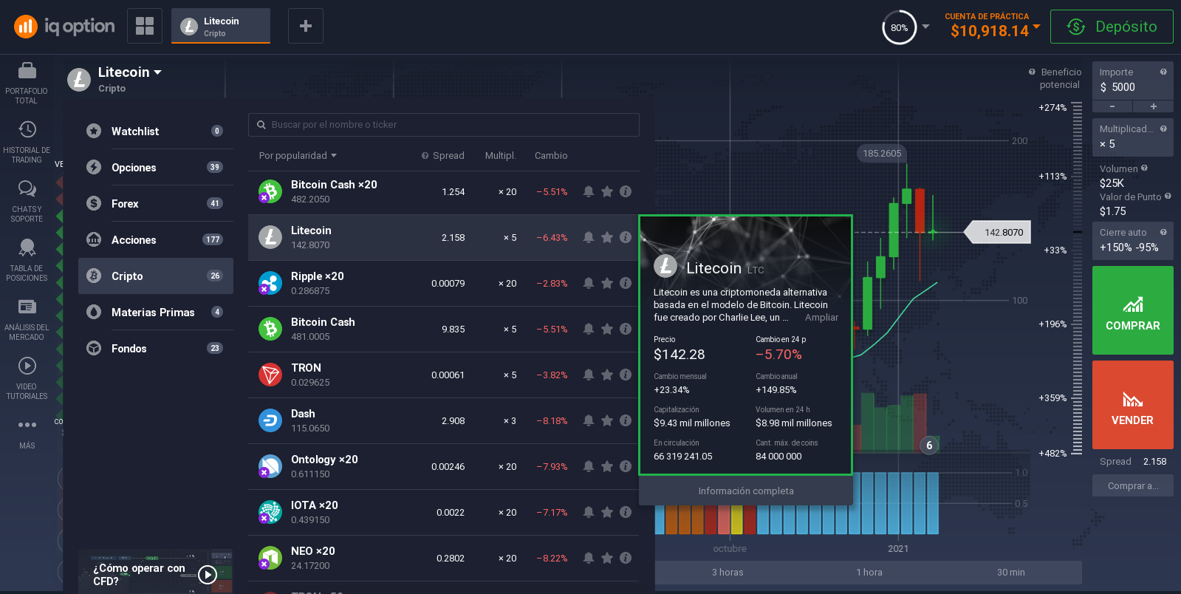
Task: Click help icon next to Importe
Action: pyautogui.click(x=1163, y=72)
